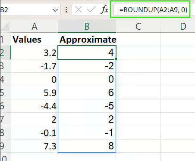Screen dimensions: 195x161
Task: Select cell B7 showing 2
Action: pos(87,119)
